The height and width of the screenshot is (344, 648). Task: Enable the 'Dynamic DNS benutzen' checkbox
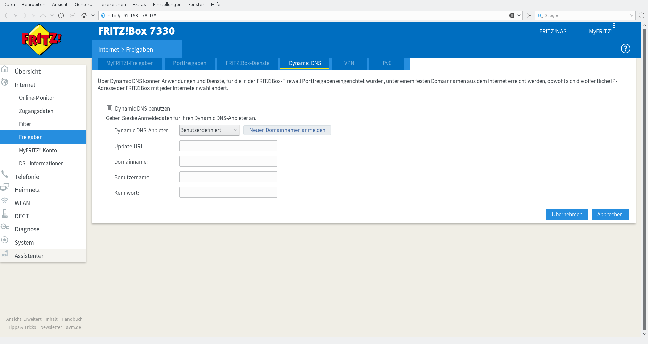[x=109, y=108]
